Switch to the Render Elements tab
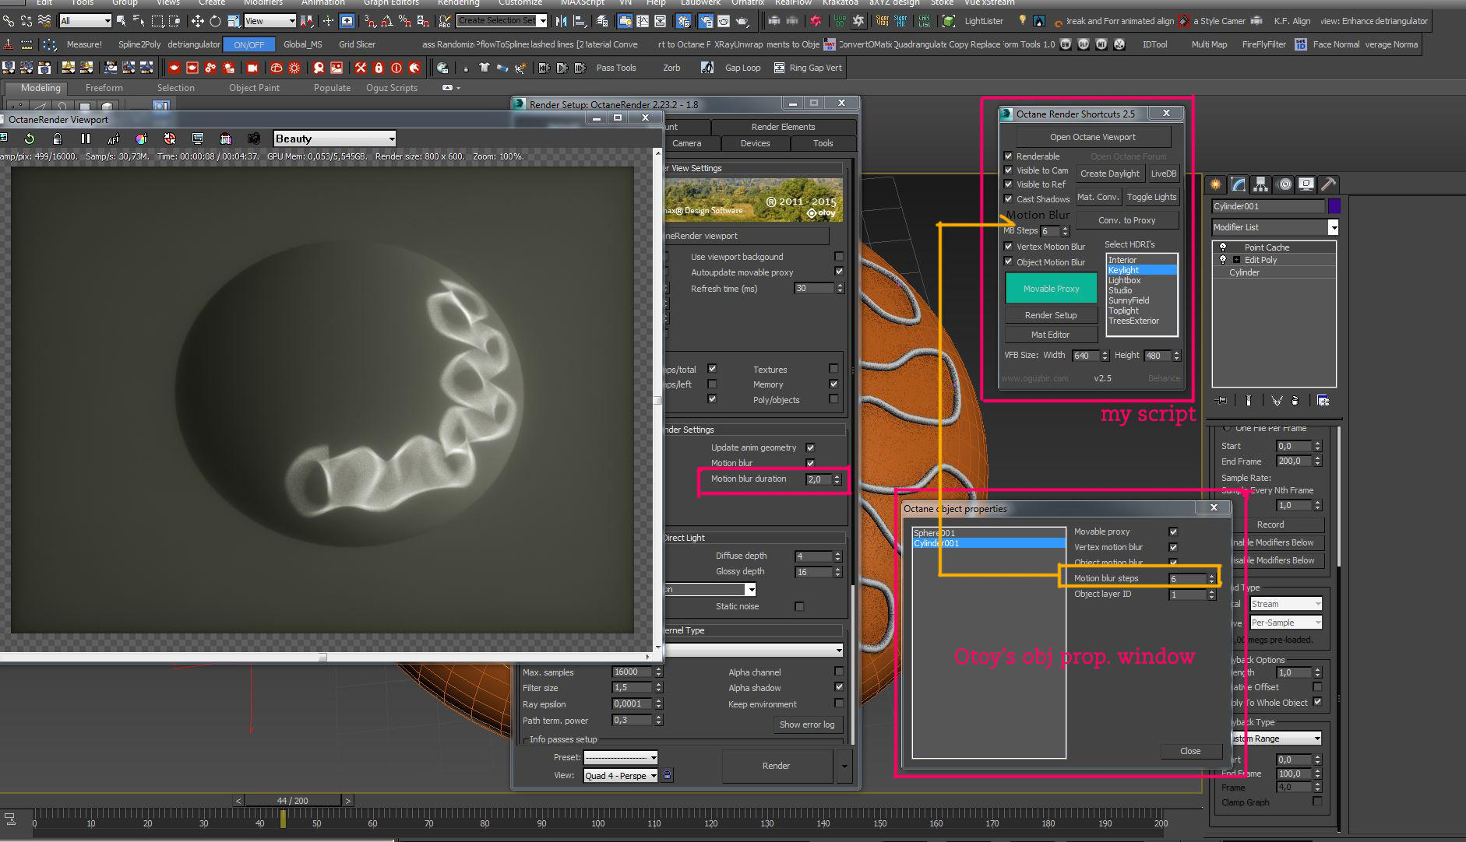Viewport: 1466px width, 842px height. click(x=783, y=127)
